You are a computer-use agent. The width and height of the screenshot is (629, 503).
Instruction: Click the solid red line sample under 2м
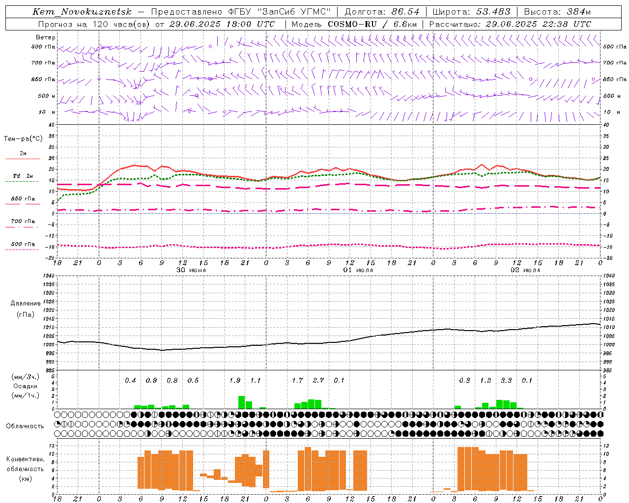(23, 159)
